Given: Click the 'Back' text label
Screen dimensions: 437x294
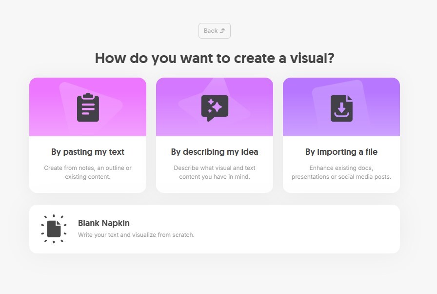Looking at the screenshot, I should coord(210,31).
